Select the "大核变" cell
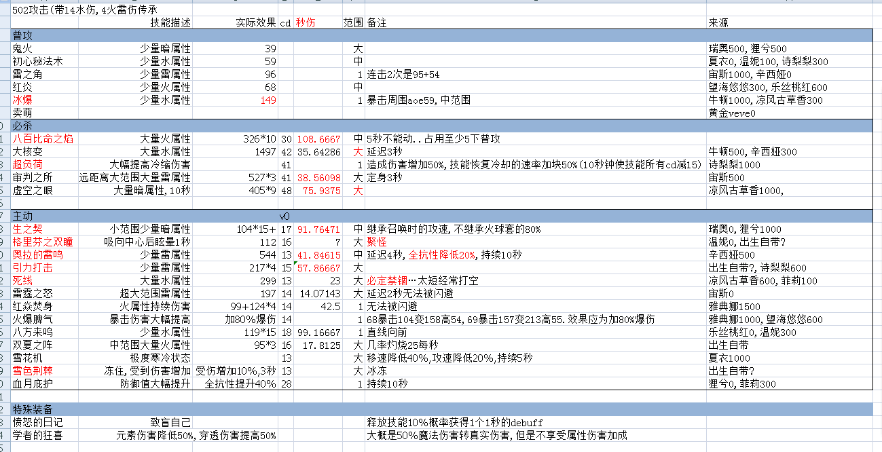The image size is (882, 452). pyautogui.click(x=27, y=151)
